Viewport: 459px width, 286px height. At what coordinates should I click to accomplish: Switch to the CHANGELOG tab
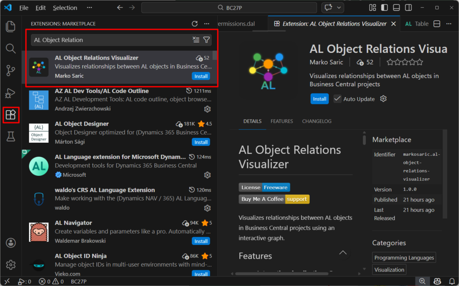pos(316,121)
